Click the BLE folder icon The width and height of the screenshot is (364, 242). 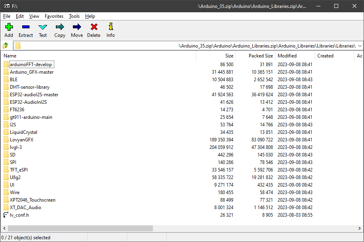(6, 80)
